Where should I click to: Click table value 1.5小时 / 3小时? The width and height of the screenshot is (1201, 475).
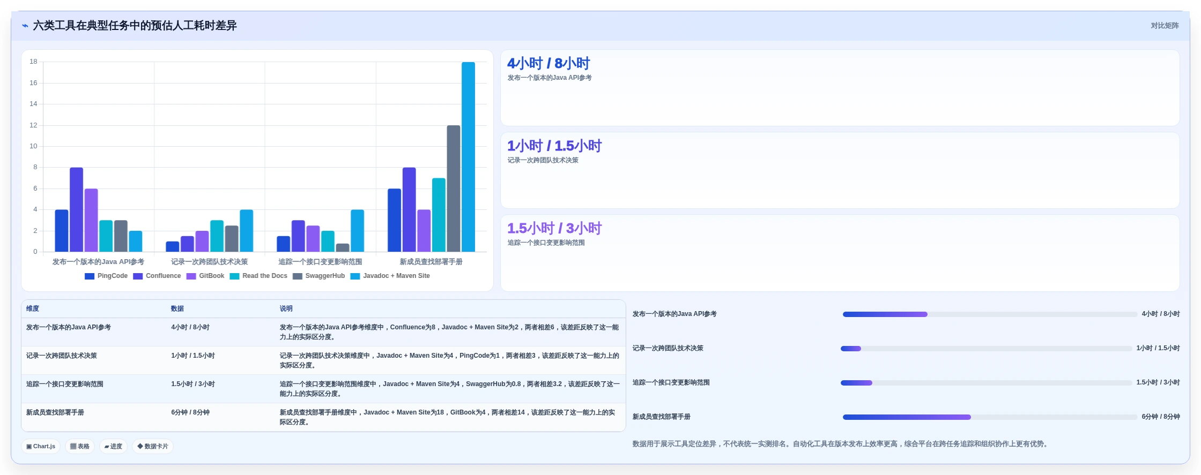[x=193, y=384]
